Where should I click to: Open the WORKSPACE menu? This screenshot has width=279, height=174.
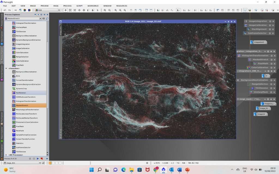93,6
